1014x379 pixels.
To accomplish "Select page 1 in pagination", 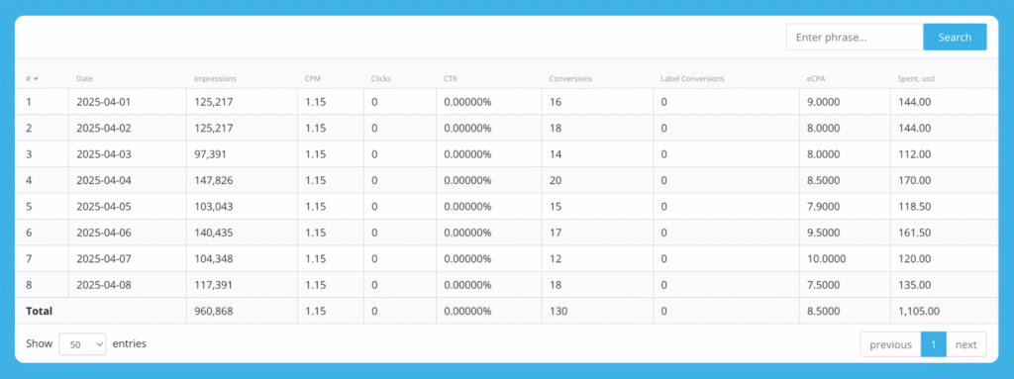I will pyautogui.click(x=933, y=344).
